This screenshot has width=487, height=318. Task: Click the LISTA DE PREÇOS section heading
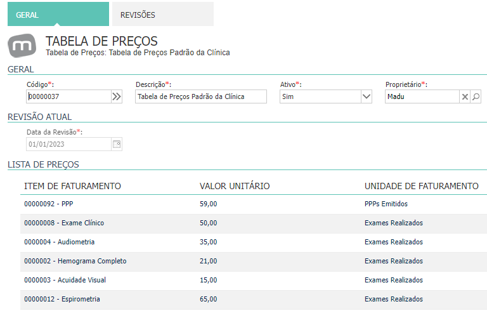43,164
